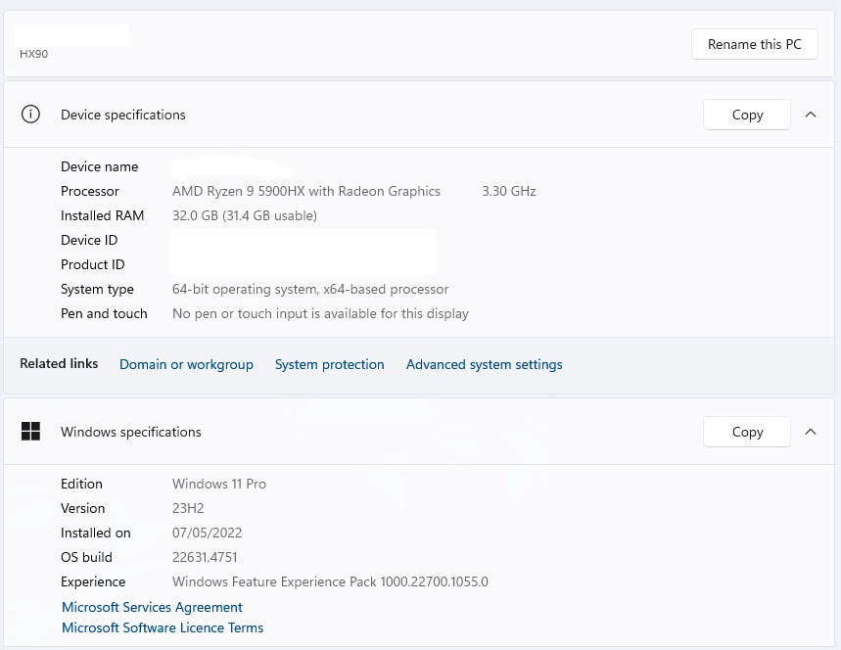Open the Domain or workgroup link
Screen dimensions: 841x650
[186, 364]
